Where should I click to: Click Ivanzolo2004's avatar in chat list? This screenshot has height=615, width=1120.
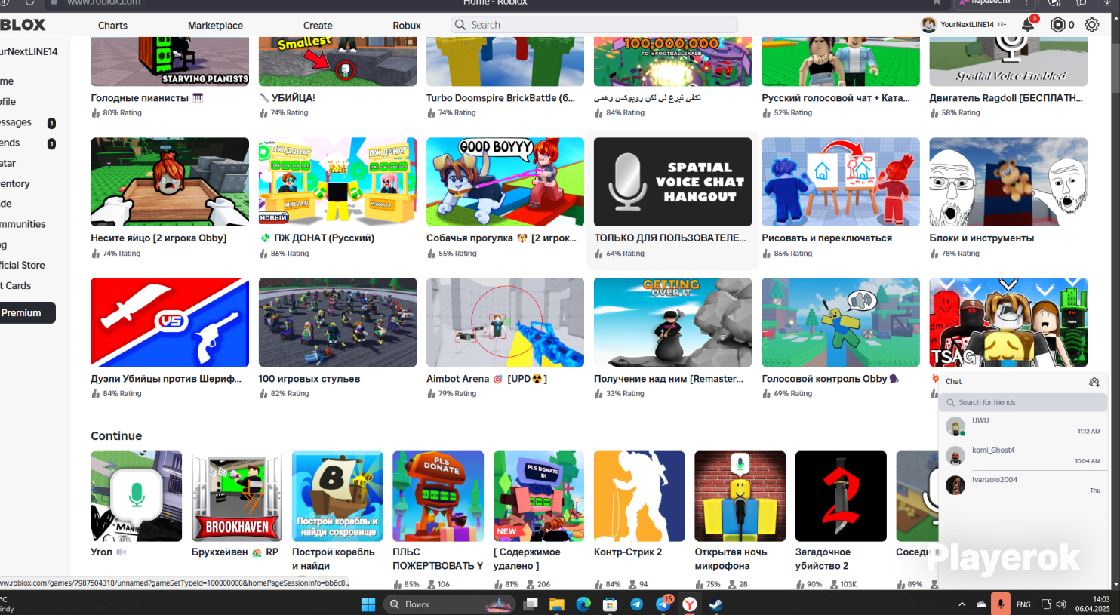pyautogui.click(x=955, y=485)
